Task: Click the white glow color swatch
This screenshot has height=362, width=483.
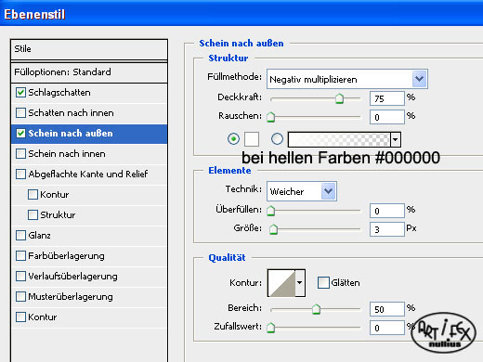Action: pyautogui.click(x=252, y=139)
